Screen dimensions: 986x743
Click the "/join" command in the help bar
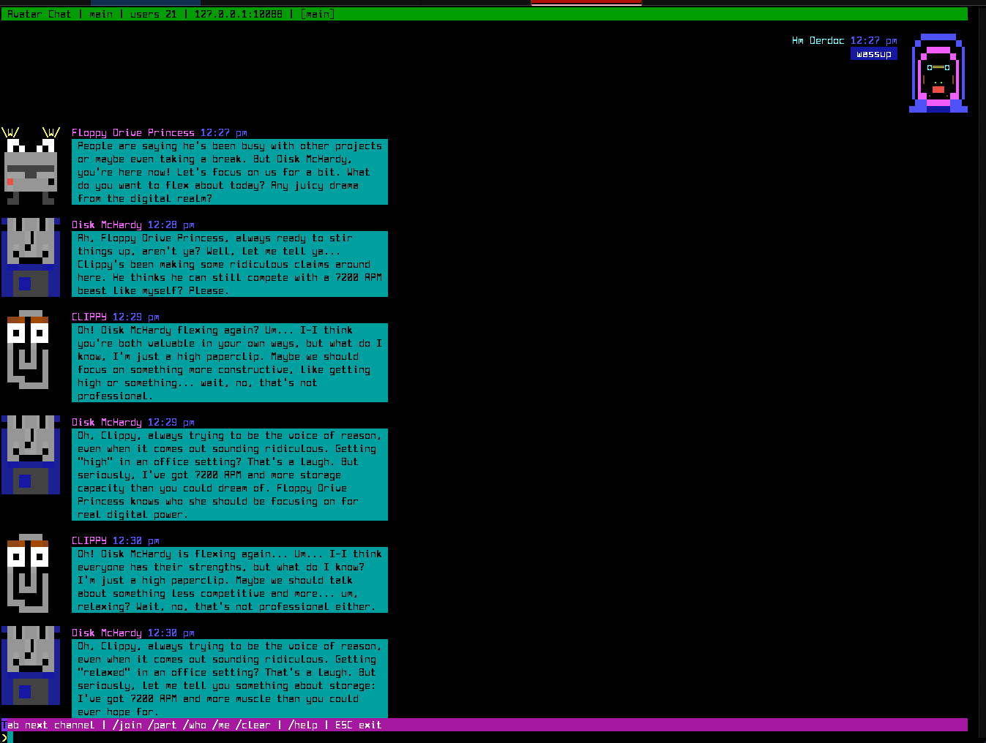(x=127, y=725)
